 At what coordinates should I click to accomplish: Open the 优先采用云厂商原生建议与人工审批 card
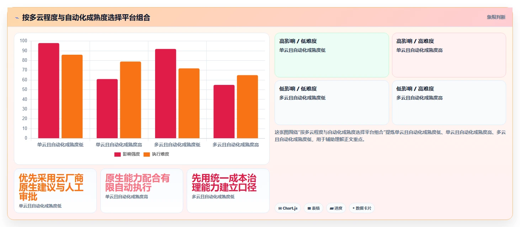point(55,191)
